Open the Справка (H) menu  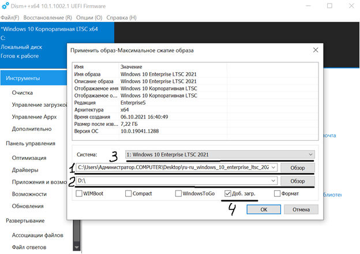125,18
